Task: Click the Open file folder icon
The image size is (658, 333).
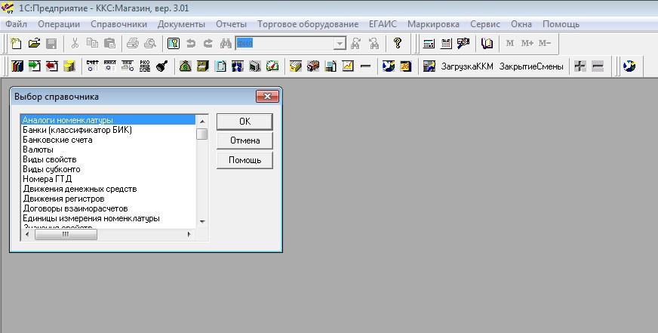Action: click(34, 44)
